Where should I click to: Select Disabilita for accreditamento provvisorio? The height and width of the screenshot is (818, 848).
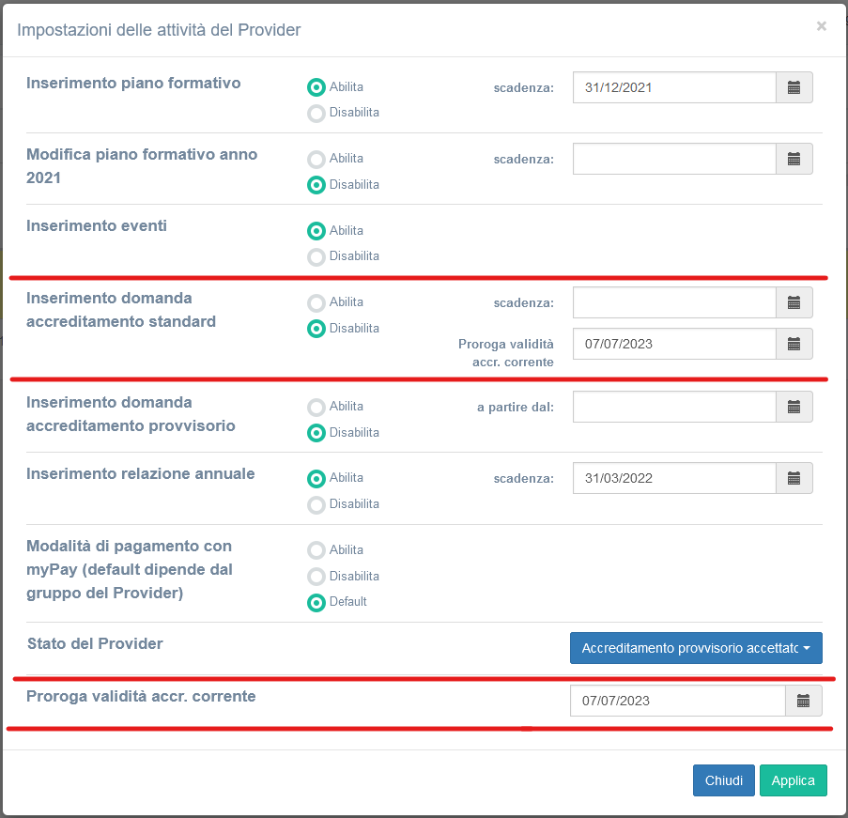point(316,433)
